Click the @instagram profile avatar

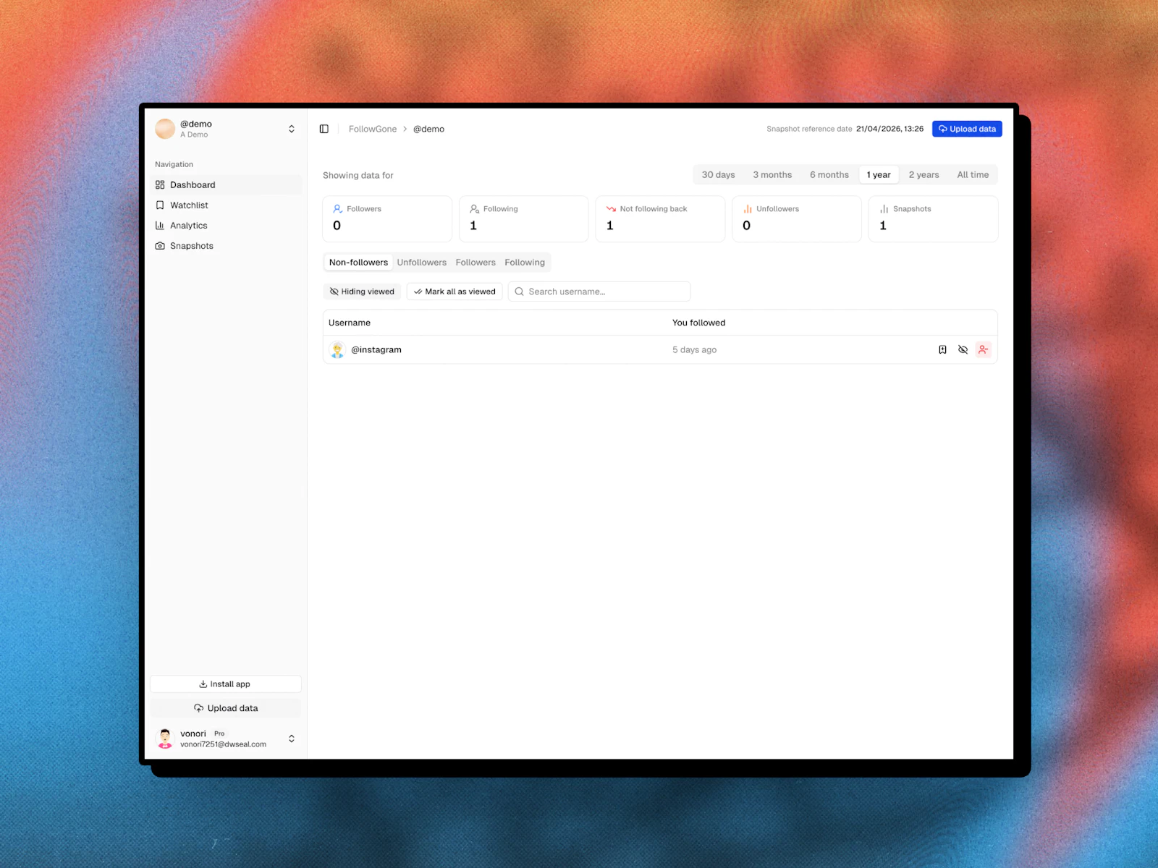pyautogui.click(x=337, y=349)
